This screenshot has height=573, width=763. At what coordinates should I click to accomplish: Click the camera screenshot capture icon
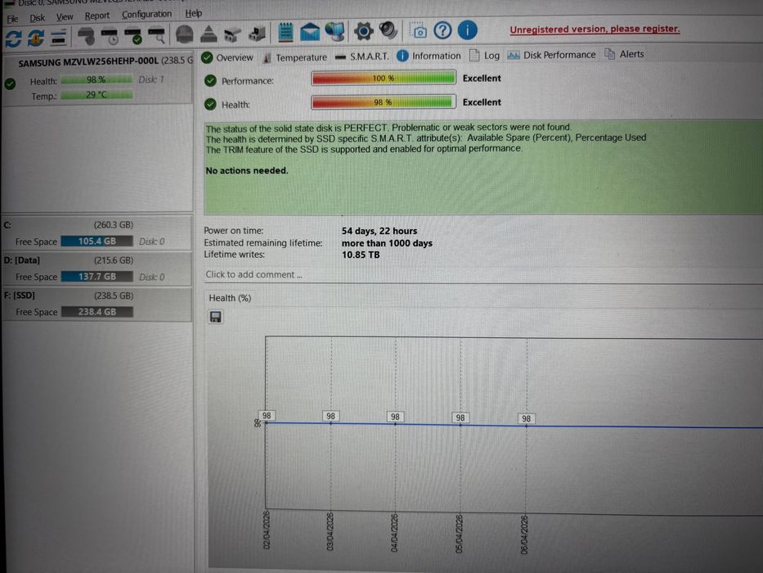(x=418, y=31)
